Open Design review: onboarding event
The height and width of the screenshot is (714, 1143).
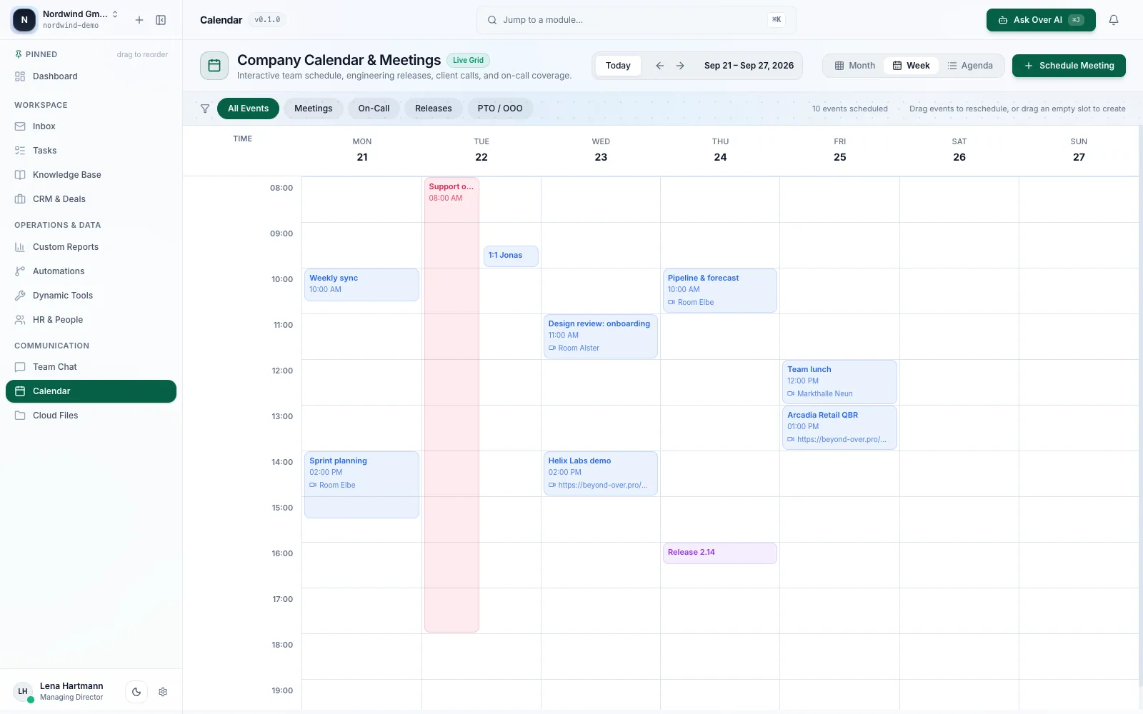tap(600, 336)
